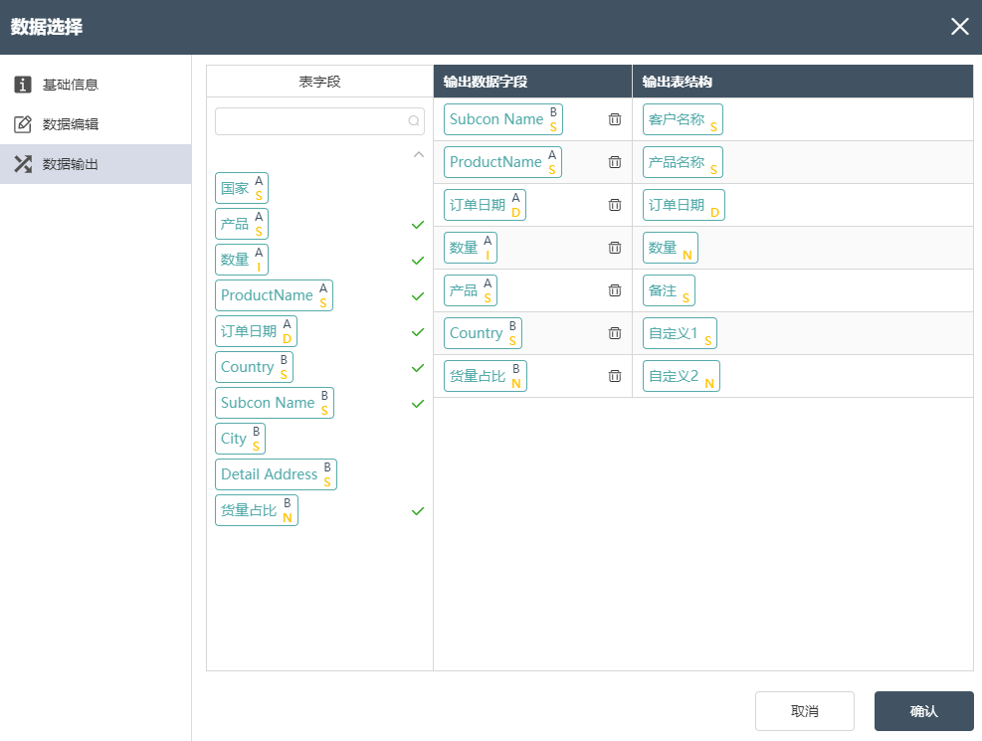Click trash icon beside 数量 output field
The height and width of the screenshot is (741, 982).
(x=615, y=248)
